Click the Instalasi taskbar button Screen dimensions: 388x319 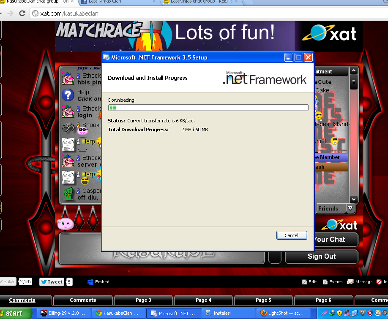click(228, 313)
